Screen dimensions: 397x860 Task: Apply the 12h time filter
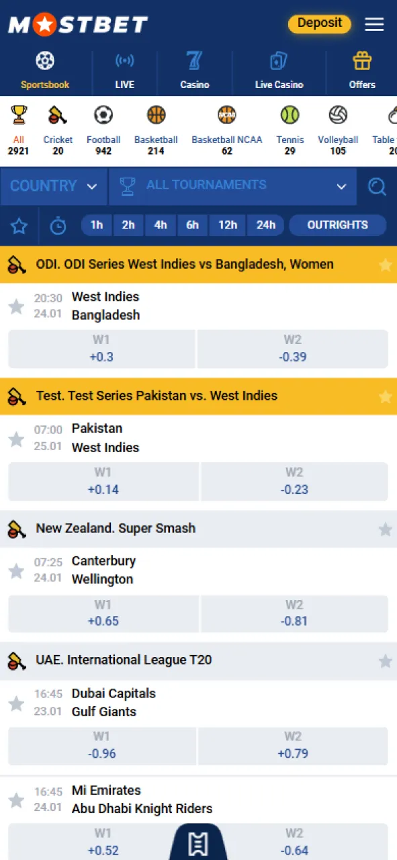(228, 225)
